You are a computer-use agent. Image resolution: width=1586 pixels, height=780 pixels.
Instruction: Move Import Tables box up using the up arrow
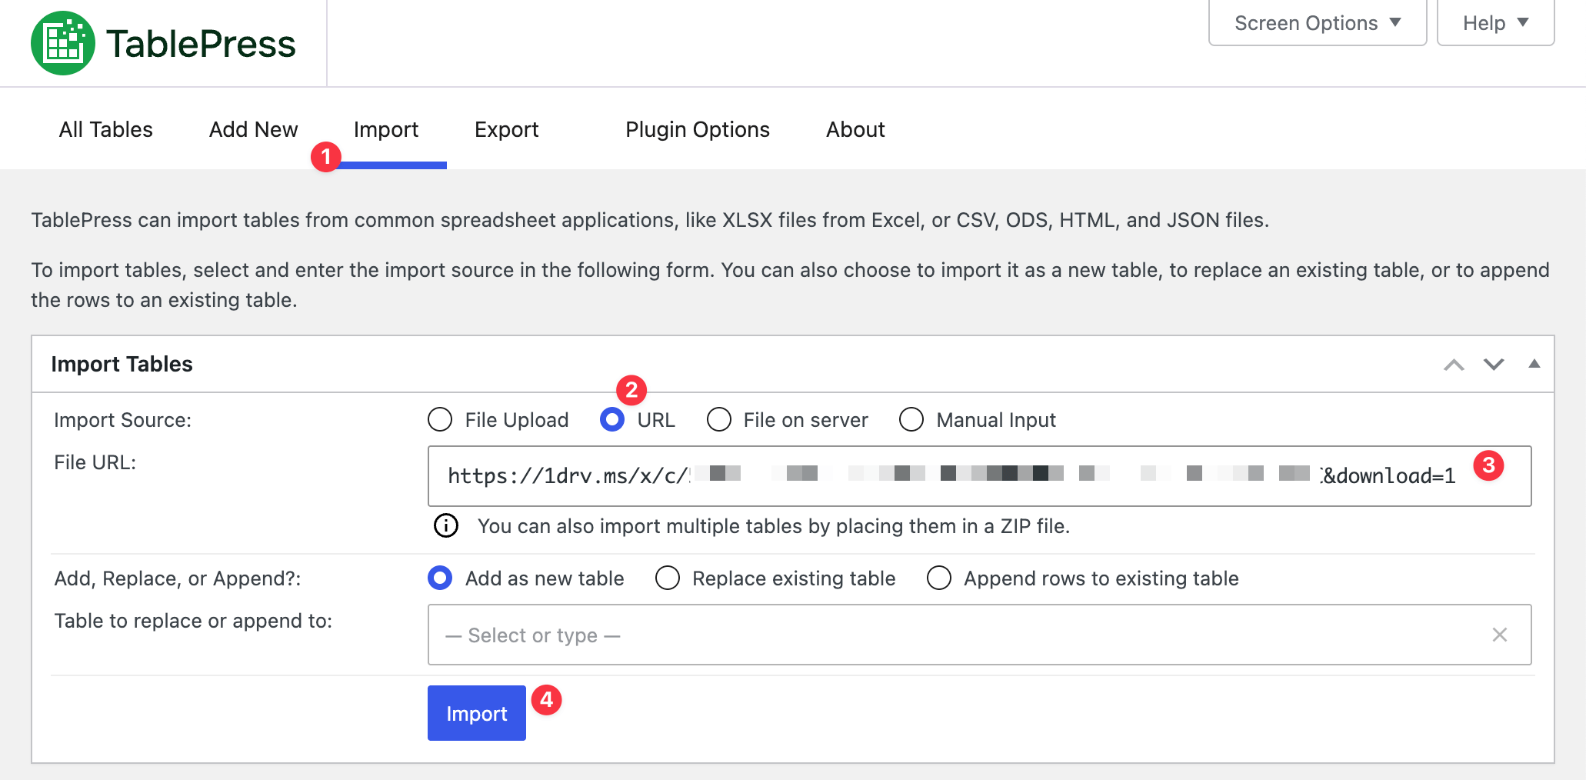point(1452,365)
